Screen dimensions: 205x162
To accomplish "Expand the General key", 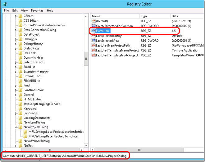I will [16, 95].
